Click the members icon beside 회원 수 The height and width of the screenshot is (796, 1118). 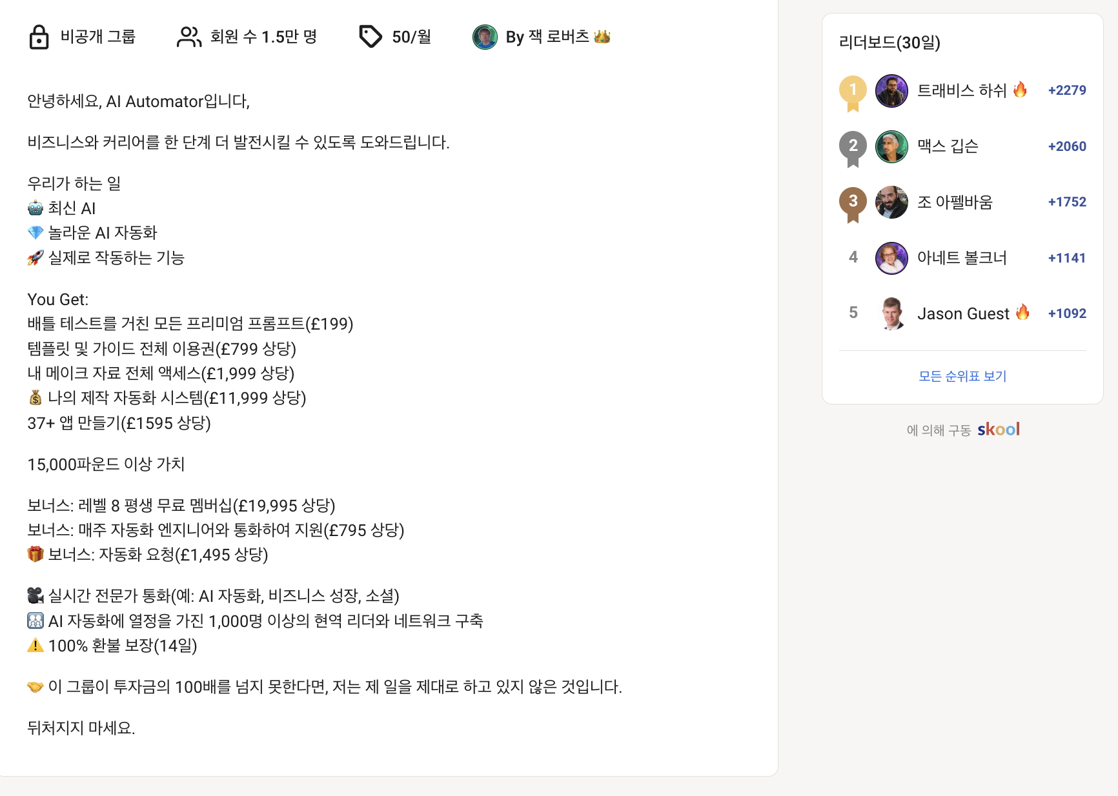(x=188, y=37)
